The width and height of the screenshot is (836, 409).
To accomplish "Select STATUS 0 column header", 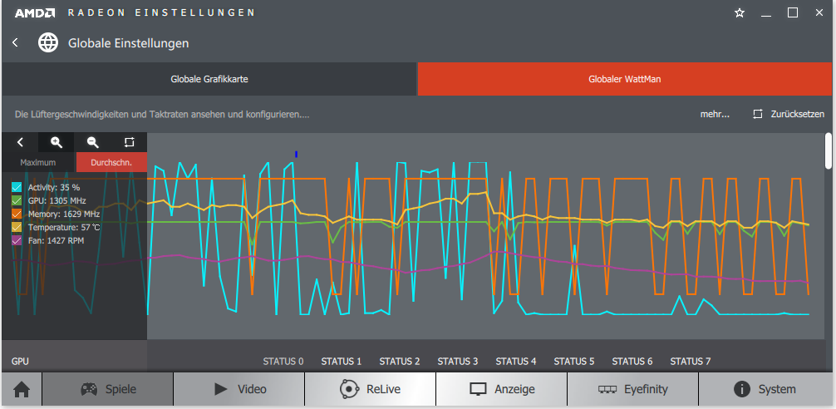I will pos(283,361).
